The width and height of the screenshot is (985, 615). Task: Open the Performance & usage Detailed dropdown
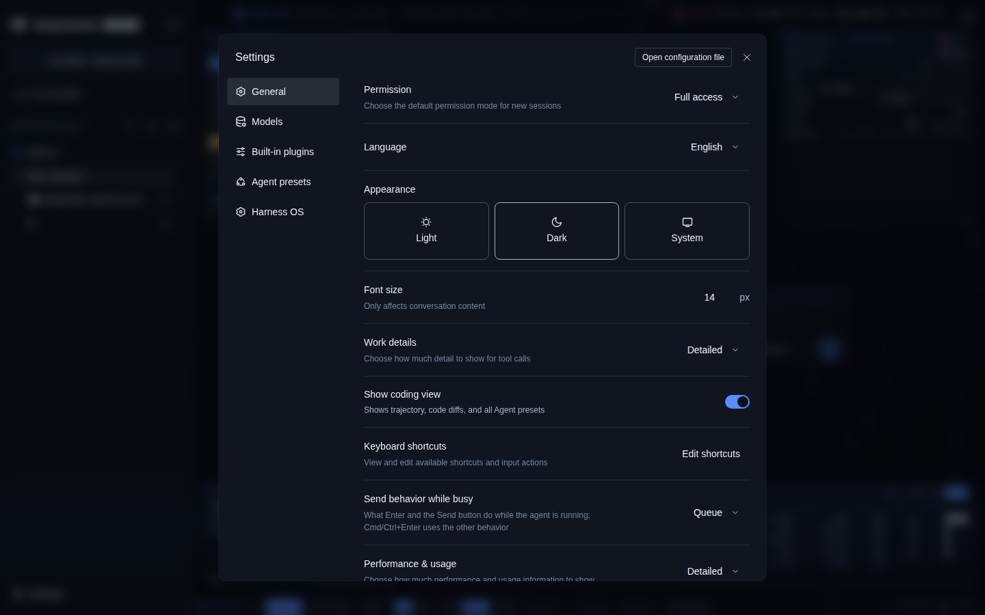(x=713, y=571)
